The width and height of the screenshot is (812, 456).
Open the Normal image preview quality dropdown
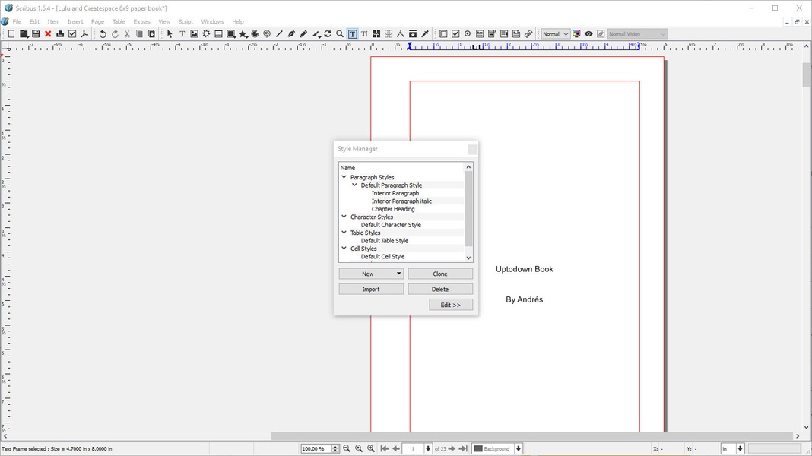click(555, 34)
